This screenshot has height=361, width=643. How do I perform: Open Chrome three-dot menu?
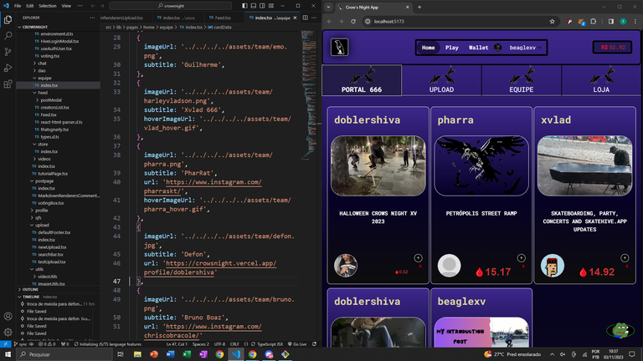(635, 21)
